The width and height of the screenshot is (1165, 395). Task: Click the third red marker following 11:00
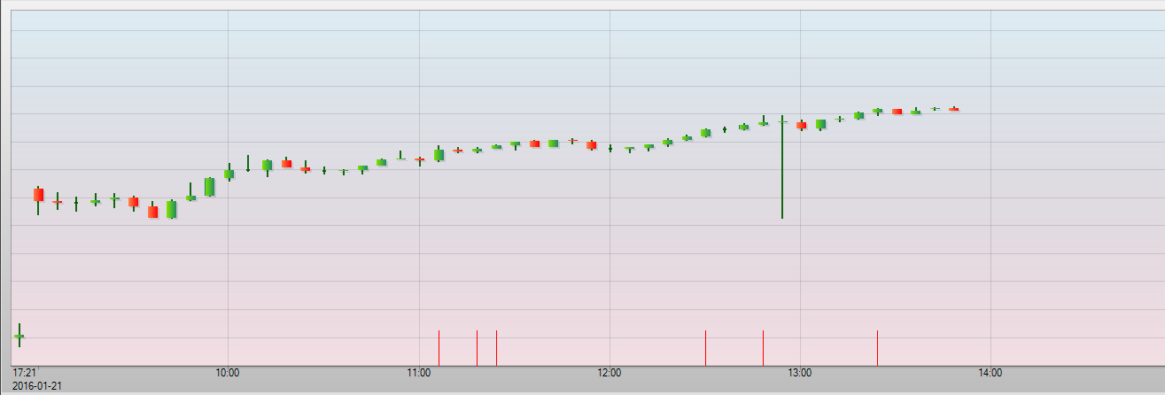496,347
